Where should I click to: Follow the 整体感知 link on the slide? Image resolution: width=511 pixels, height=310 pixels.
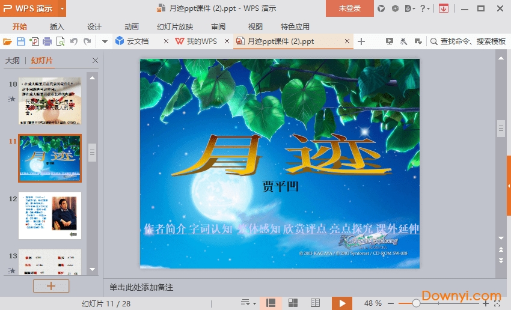259,229
